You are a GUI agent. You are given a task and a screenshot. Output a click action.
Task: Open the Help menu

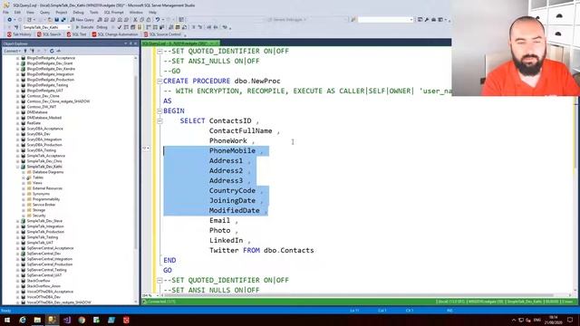coord(152,12)
